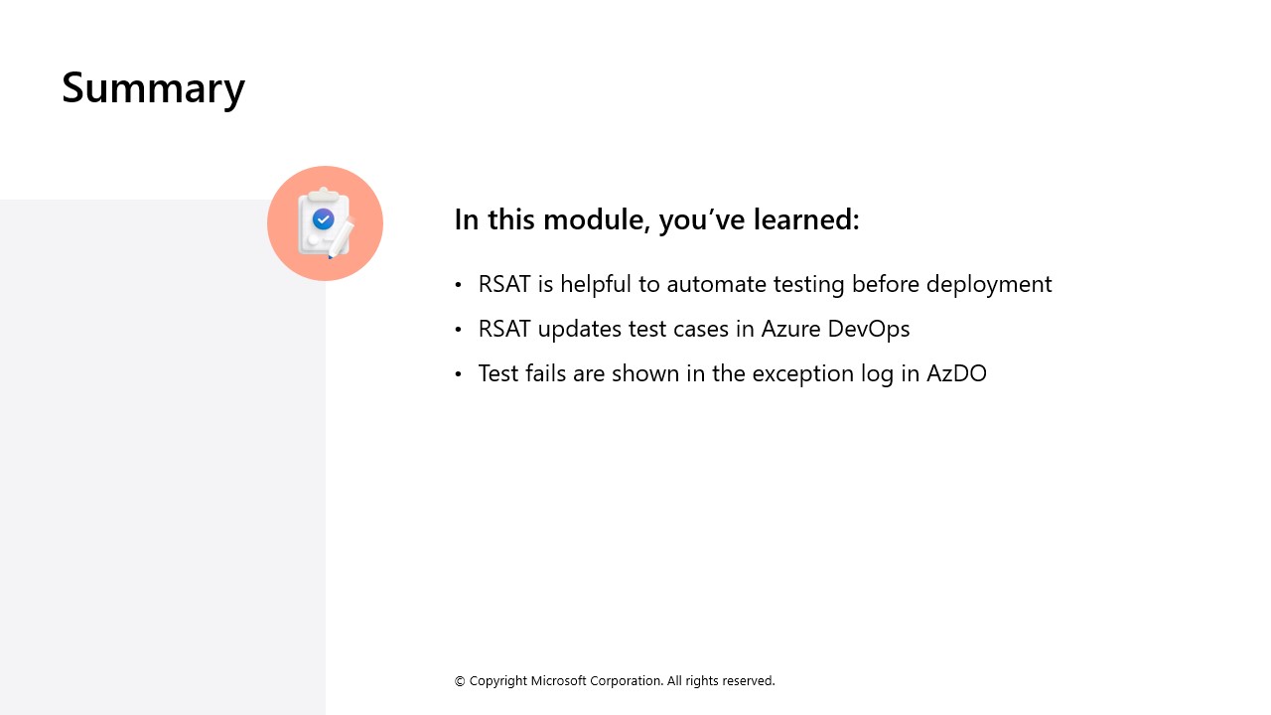The width and height of the screenshot is (1271, 715).
Task: Click "Azure DevOps" in the second bullet
Action: point(835,329)
